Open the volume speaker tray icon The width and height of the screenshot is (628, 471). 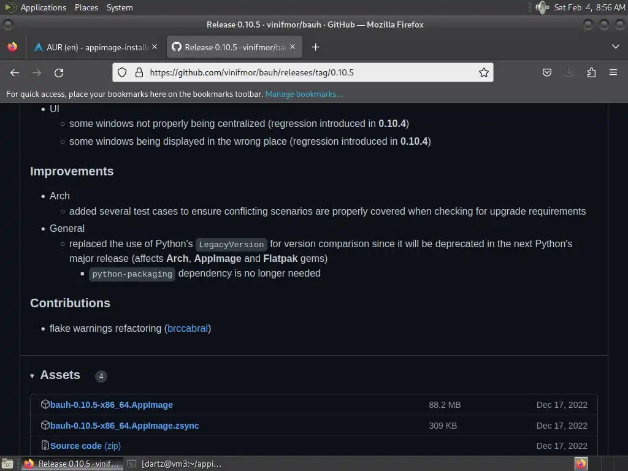point(542,7)
